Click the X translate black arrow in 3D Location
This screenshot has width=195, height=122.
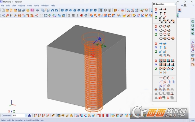161,9
